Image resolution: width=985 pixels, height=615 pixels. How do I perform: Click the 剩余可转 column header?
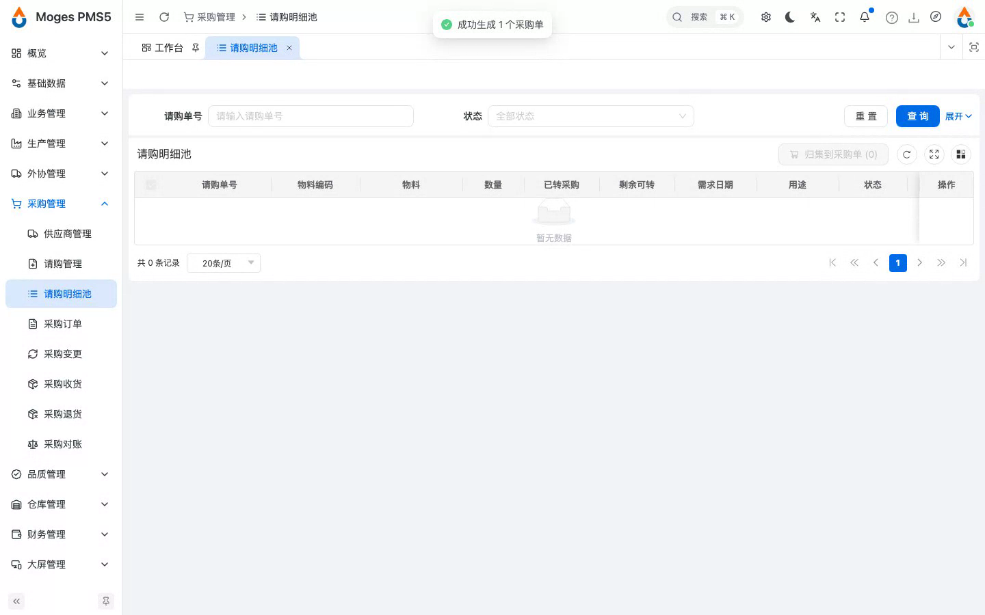point(637,184)
